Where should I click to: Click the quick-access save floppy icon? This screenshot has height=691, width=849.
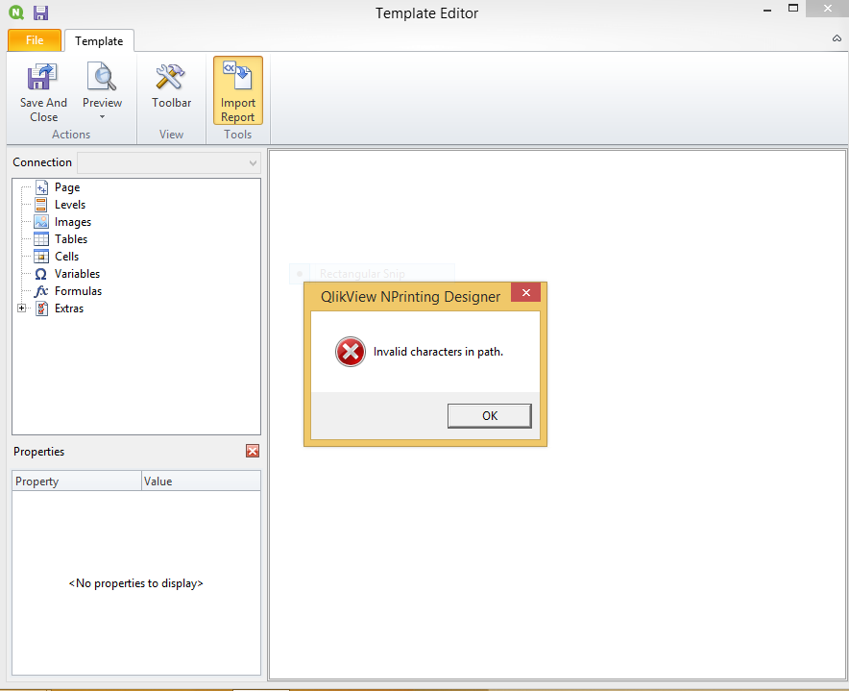pyautogui.click(x=40, y=12)
